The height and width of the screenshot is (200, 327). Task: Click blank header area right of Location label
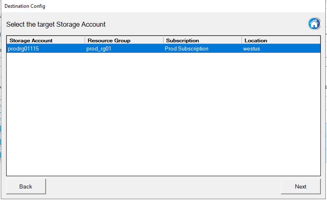pos(294,40)
